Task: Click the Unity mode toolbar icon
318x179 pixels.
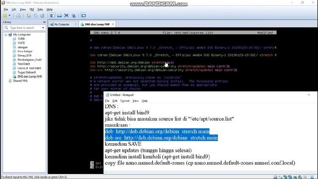Action: (x=74, y=15)
